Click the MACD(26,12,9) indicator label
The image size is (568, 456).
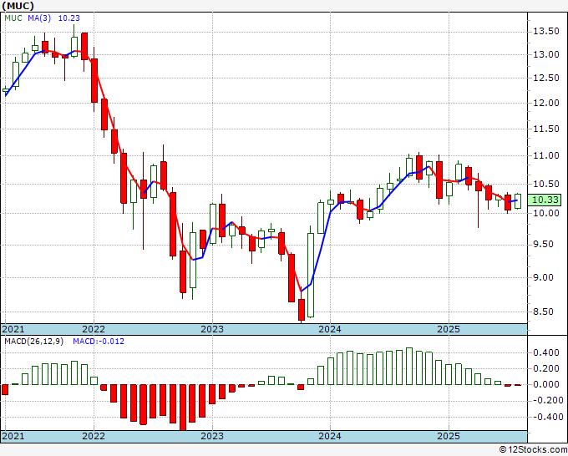33,342
